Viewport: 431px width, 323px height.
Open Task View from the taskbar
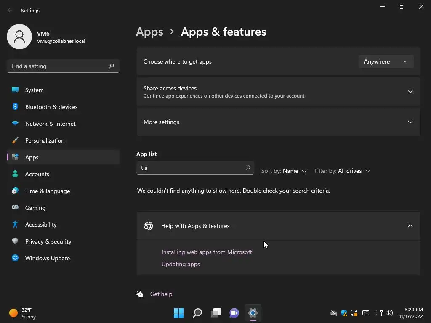(x=216, y=313)
